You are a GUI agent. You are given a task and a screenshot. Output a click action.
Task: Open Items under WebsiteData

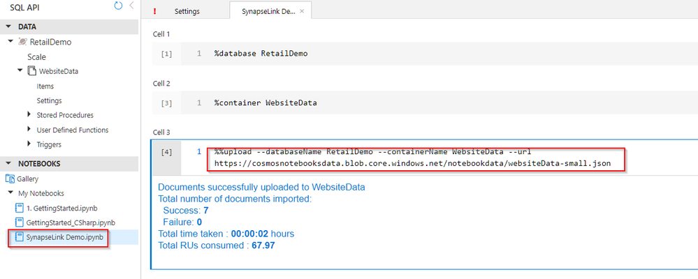pos(45,86)
